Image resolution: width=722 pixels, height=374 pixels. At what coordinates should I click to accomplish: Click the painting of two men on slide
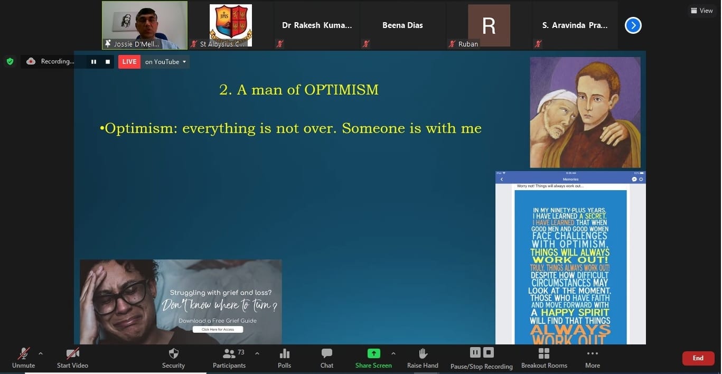[x=585, y=113]
